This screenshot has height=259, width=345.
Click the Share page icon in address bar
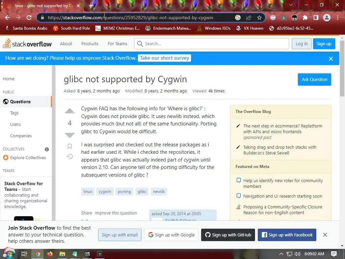tap(249, 18)
